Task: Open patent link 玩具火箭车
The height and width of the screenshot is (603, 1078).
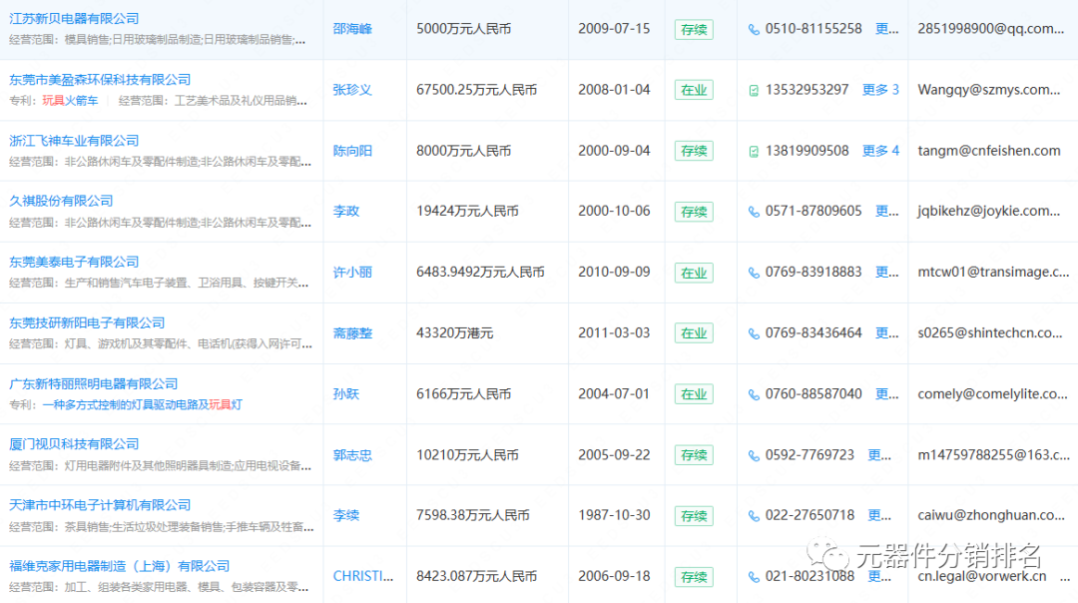Action: point(70,101)
